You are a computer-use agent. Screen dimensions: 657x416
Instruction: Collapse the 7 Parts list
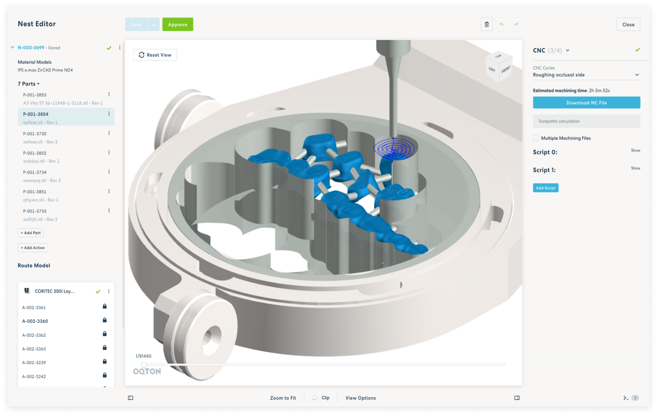(38, 84)
